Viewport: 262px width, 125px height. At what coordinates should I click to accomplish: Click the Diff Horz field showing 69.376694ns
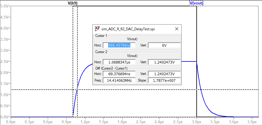pos(119,74)
